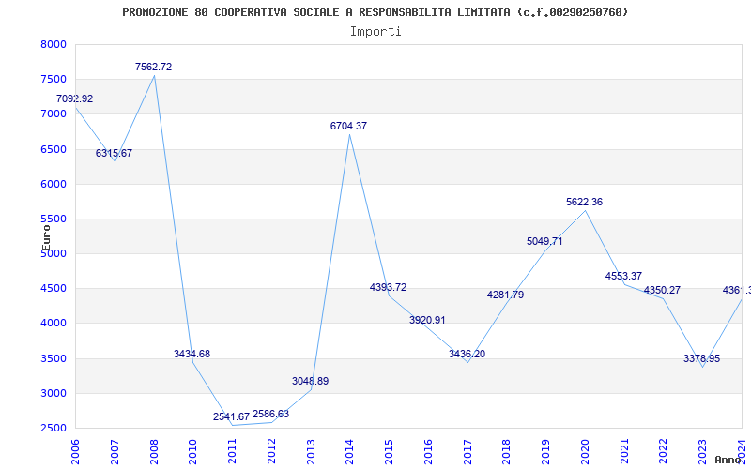Click the 2021 x-axis year label

624,452
